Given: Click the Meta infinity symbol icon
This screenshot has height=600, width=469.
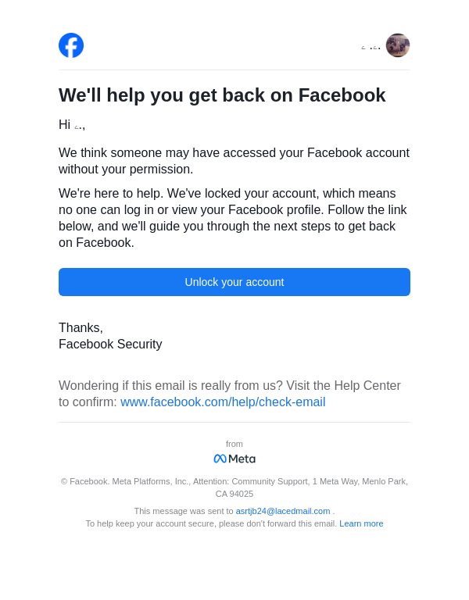Looking at the screenshot, I should point(220,459).
